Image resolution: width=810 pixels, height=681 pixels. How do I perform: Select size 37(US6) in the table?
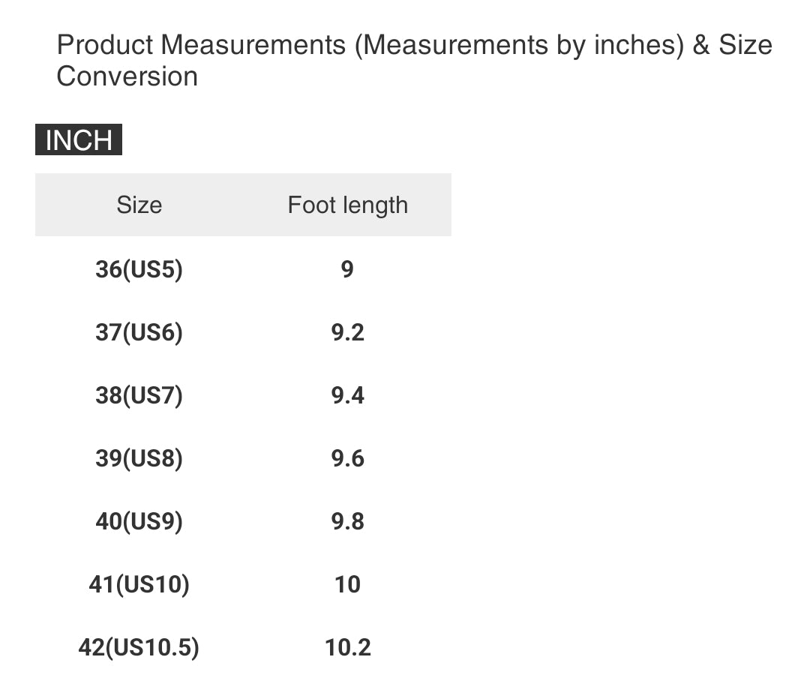pos(139,332)
